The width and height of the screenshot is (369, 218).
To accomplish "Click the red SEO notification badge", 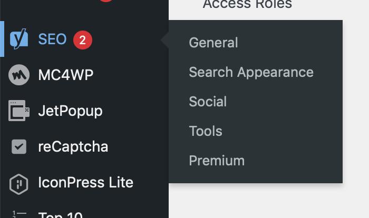I will coord(83,39).
